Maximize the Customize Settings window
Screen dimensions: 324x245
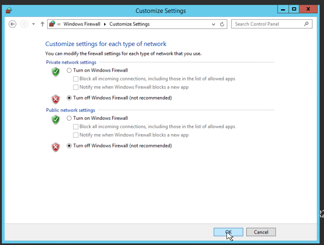(294, 9)
